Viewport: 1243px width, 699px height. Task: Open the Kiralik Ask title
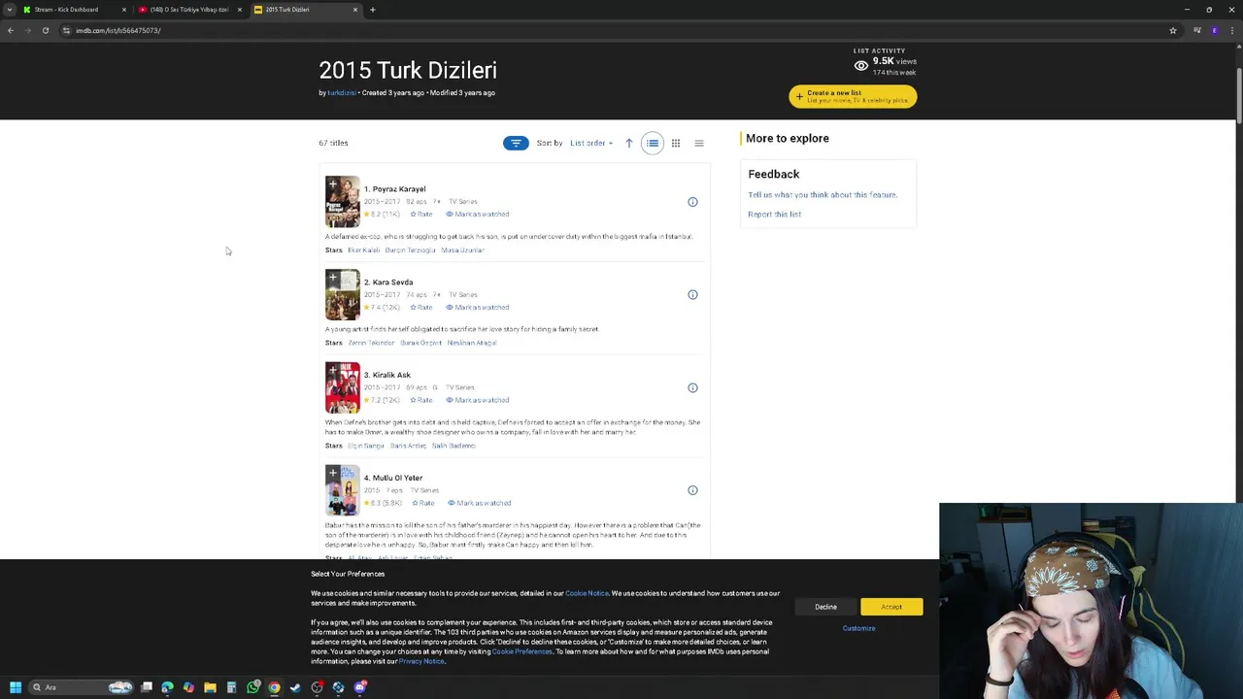[x=387, y=375]
